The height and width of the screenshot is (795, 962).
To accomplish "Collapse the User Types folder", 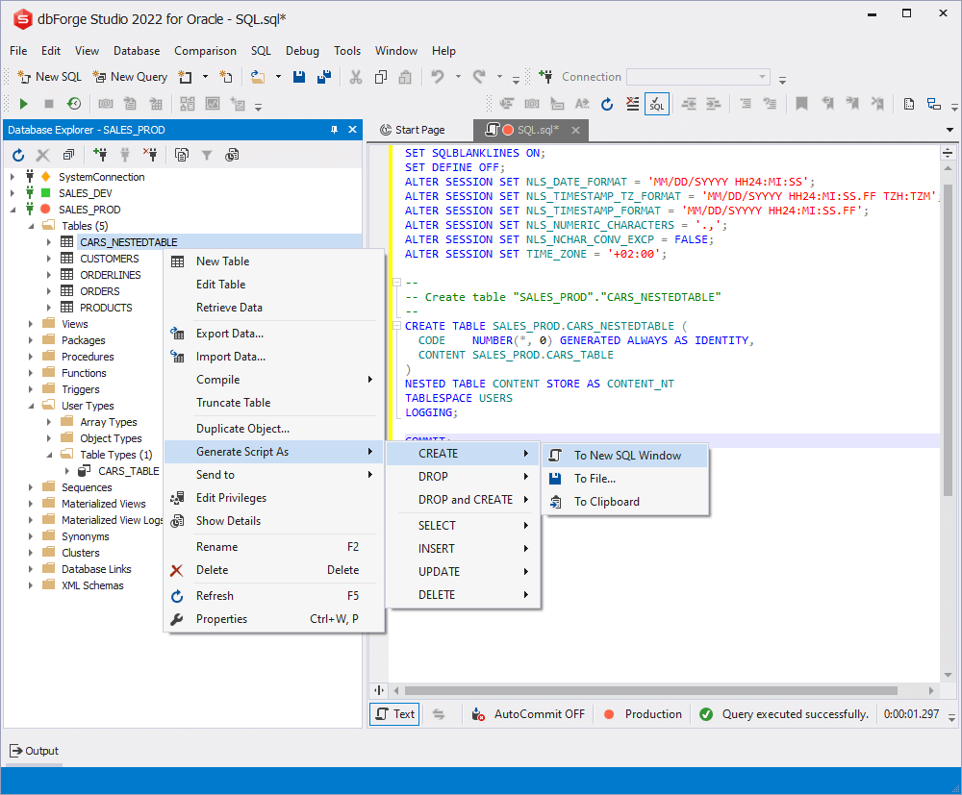I will point(31,406).
